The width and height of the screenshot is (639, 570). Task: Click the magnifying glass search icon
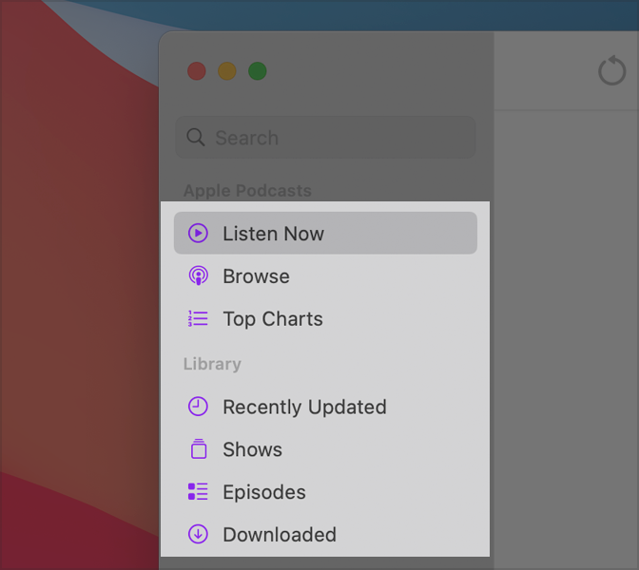pos(196,137)
